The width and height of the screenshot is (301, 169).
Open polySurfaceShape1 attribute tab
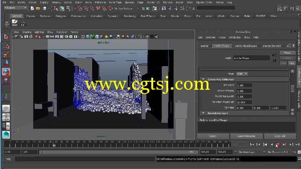click(x=246, y=46)
